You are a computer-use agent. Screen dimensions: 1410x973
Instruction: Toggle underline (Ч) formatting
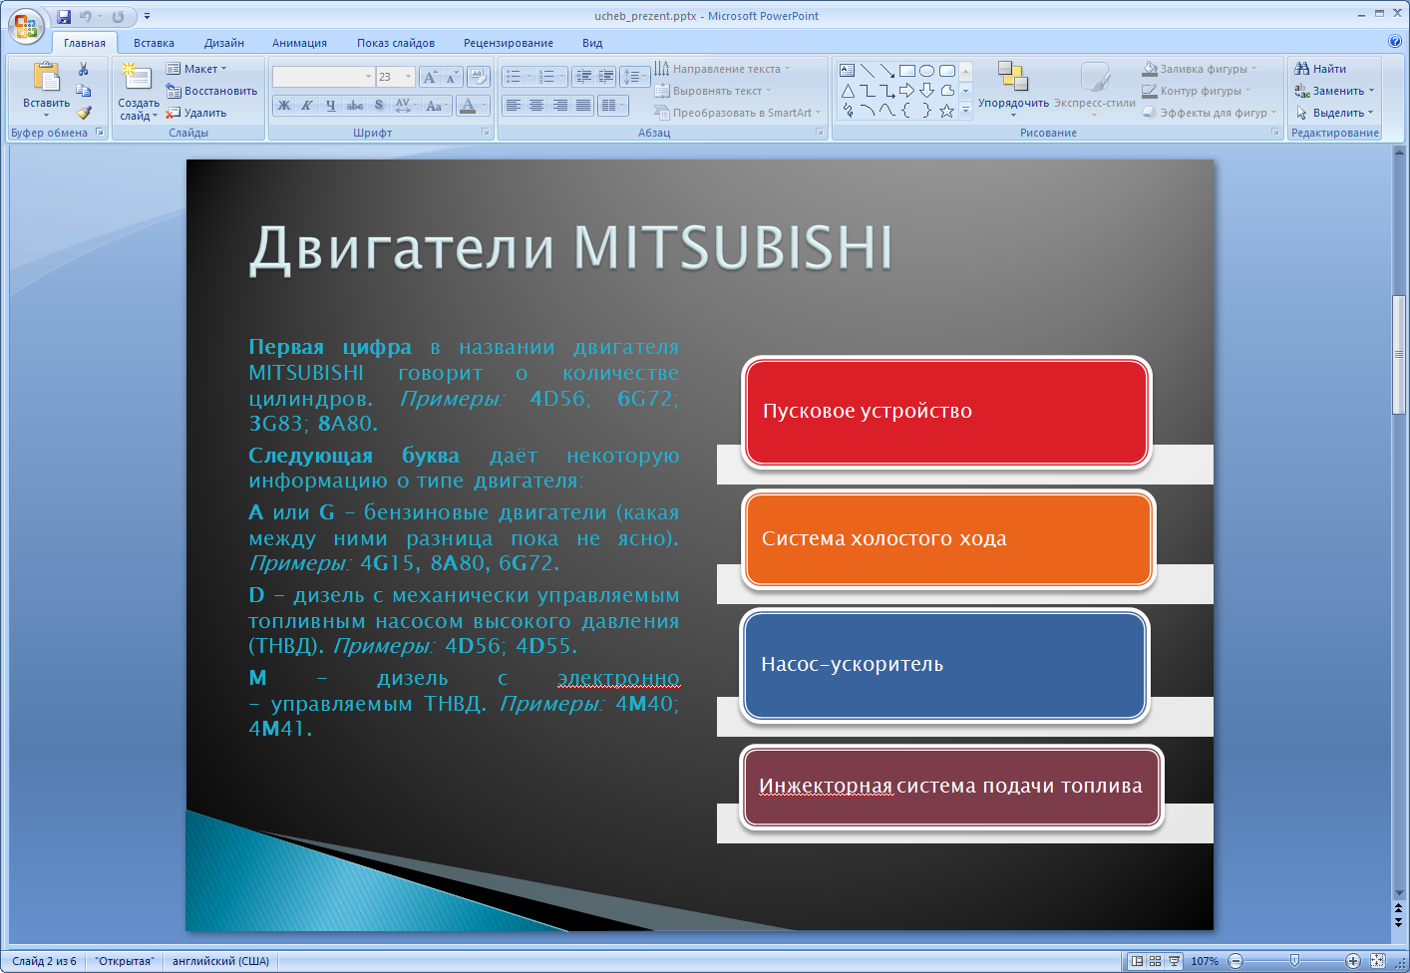pyautogui.click(x=331, y=105)
